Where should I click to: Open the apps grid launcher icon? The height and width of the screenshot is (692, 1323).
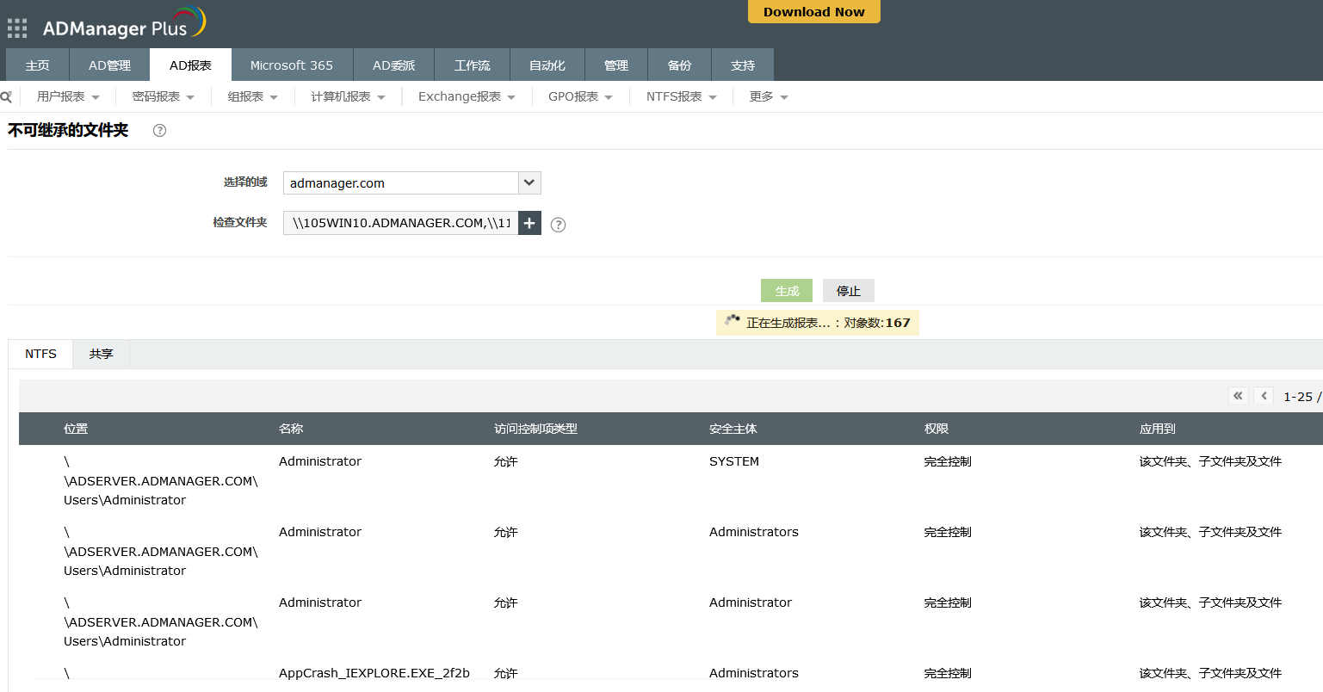coord(17,28)
